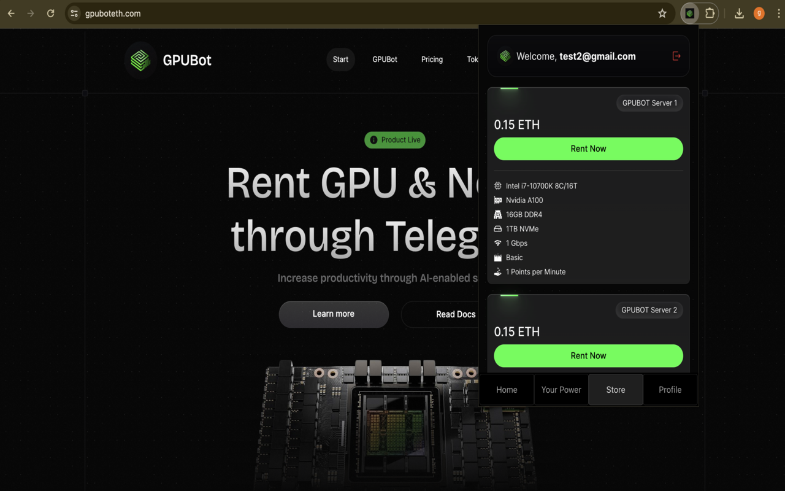This screenshot has width=785, height=491.
Task: Click the GPUBot extension icon in toolbar
Action: coord(690,14)
